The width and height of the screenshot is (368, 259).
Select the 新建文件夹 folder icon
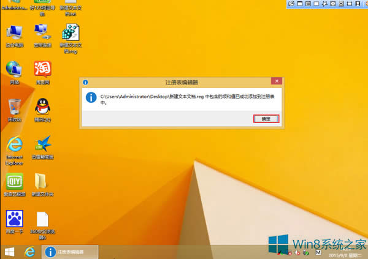pyautogui.click(x=42, y=185)
